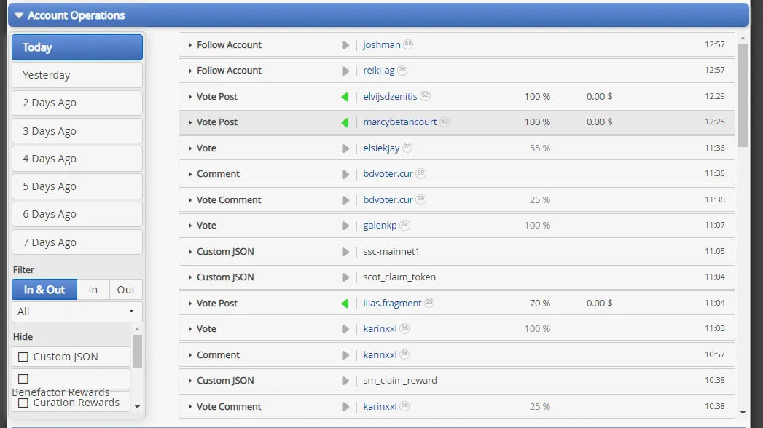
Task: Show operations from 7 Days Ago
Action: click(77, 242)
